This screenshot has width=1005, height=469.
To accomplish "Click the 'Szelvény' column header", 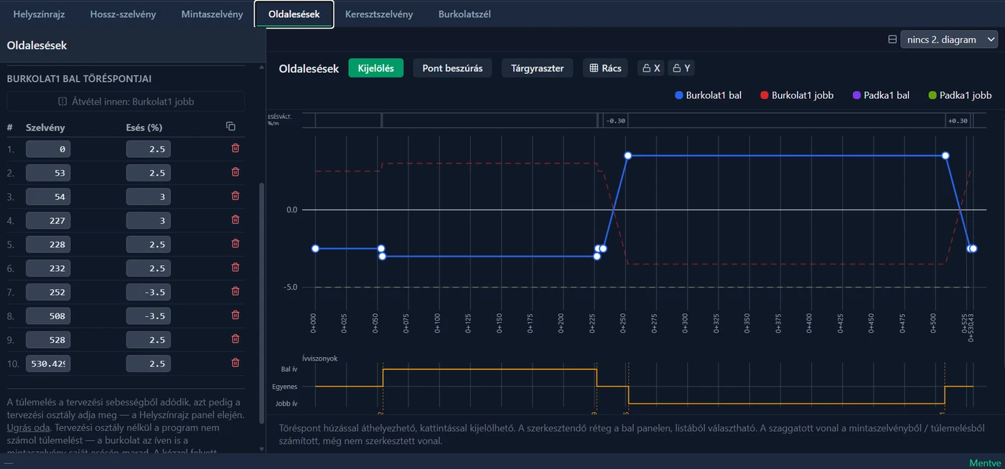I will point(45,128).
